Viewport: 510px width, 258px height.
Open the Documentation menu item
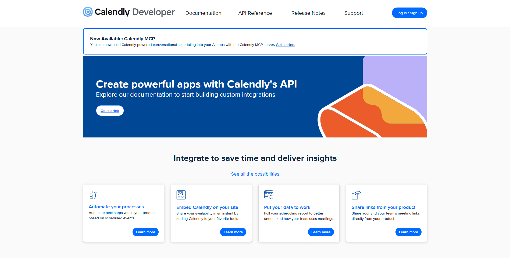[203, 13]
